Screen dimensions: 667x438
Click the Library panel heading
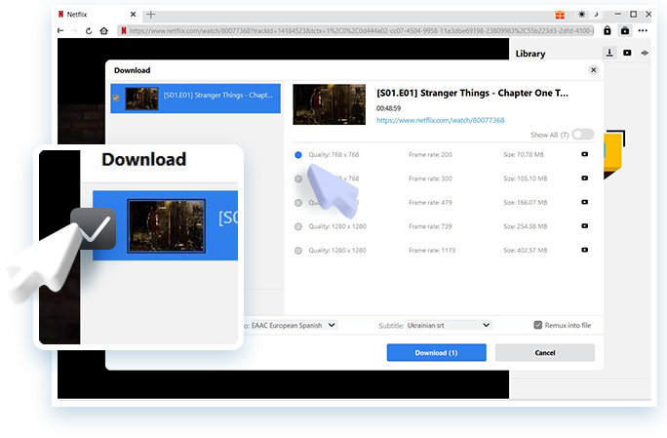(530, 54)
